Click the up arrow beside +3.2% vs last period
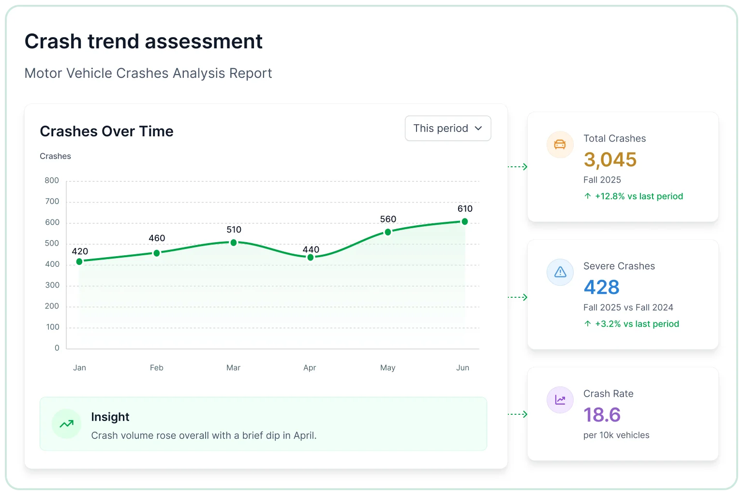This screenshot has width=743, height=495. (587, 323)
